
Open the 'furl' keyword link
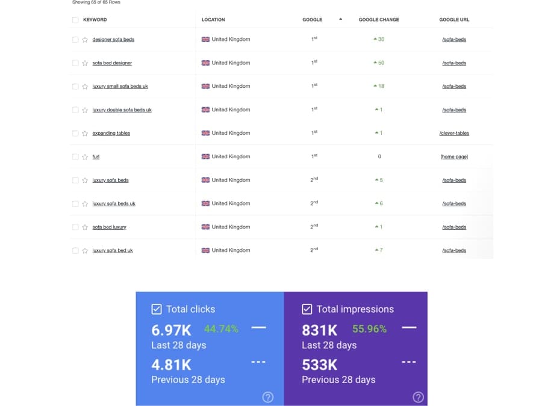[x=96, y=157]
